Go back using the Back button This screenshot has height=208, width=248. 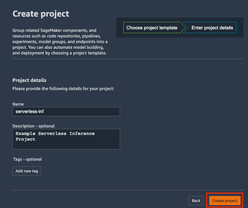coord(196,201)
